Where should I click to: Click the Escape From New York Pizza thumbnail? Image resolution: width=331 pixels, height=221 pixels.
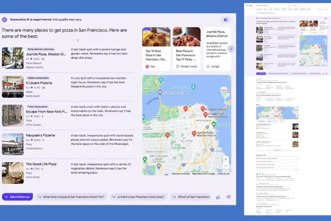coord(13,115)
